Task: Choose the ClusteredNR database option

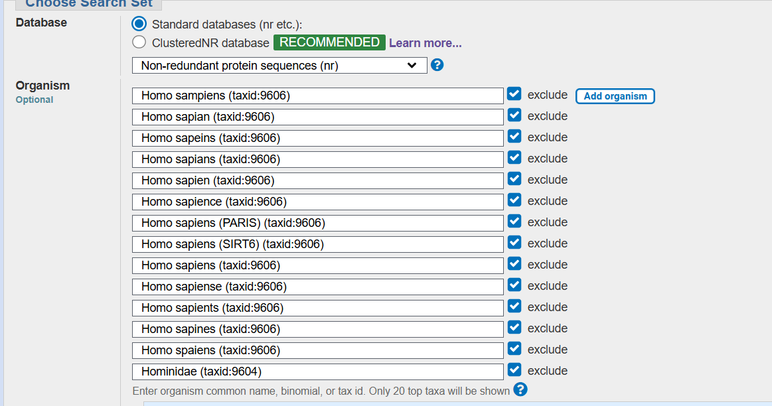Action: point(139,42)
